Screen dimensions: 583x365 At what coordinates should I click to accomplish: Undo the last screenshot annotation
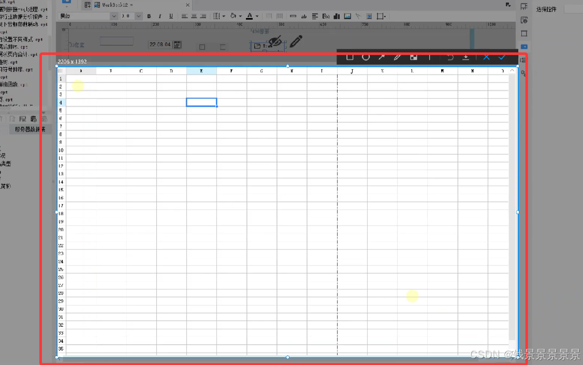click(450, 57)
